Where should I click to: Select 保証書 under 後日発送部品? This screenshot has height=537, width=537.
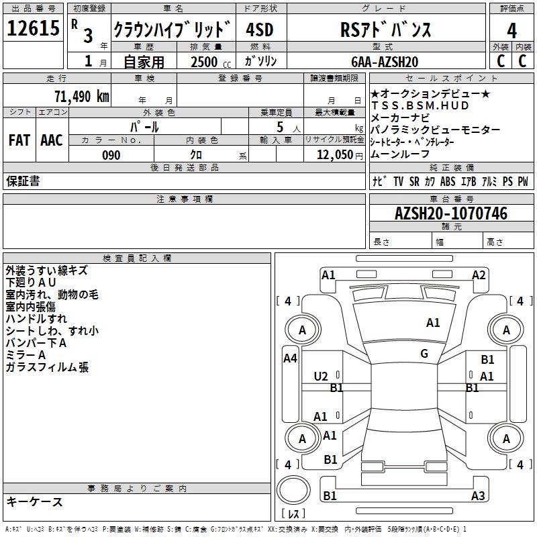point(23,181)
